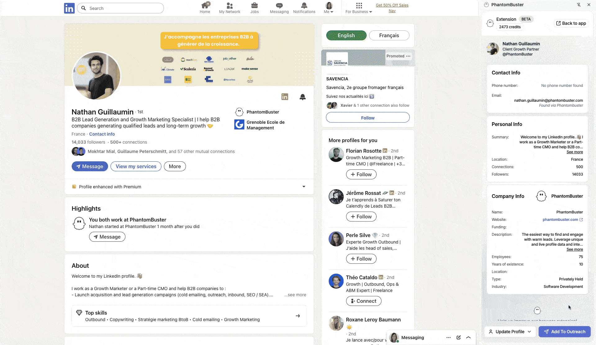Open Promoted ad options menu

408,56
